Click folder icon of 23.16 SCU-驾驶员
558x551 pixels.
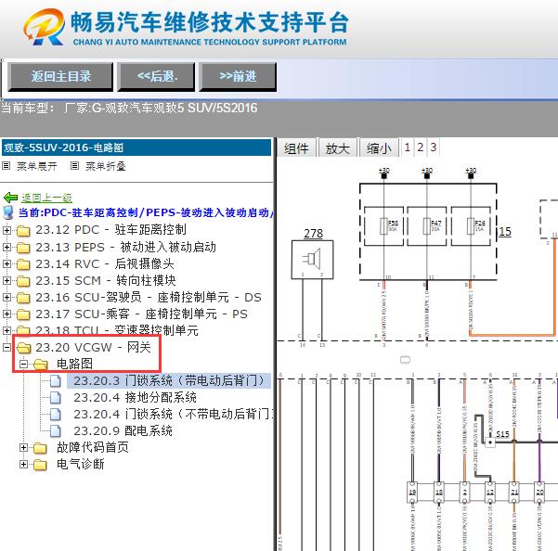(x=23, y=298)
